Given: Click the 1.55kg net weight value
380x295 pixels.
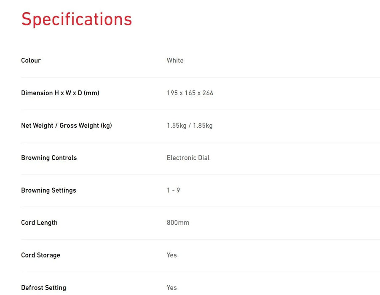Looking at the screenshot, I should coord(177,125).
